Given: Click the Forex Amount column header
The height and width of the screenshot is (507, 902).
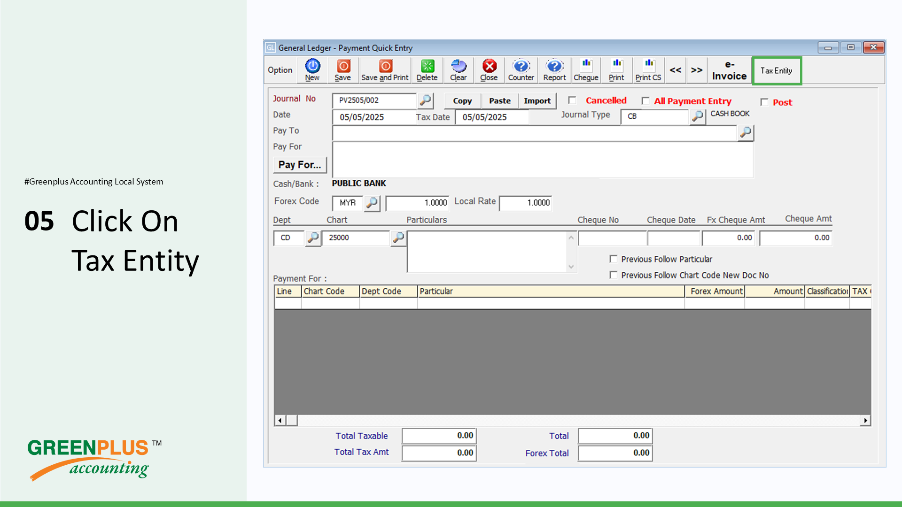Looking at the screenshot, I should tap(715, 291).
